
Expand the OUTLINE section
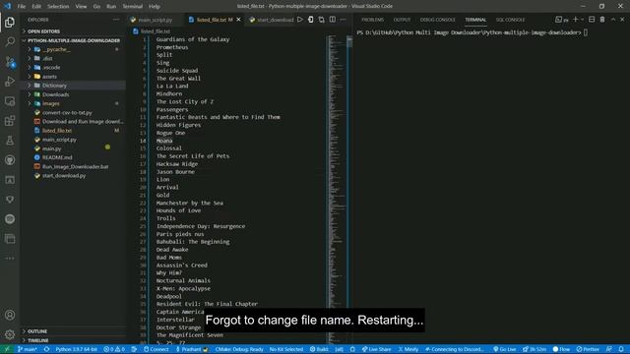click(37, 331)
